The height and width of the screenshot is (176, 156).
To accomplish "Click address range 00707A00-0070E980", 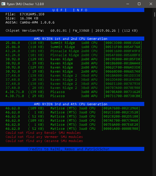I will point(123,88).
